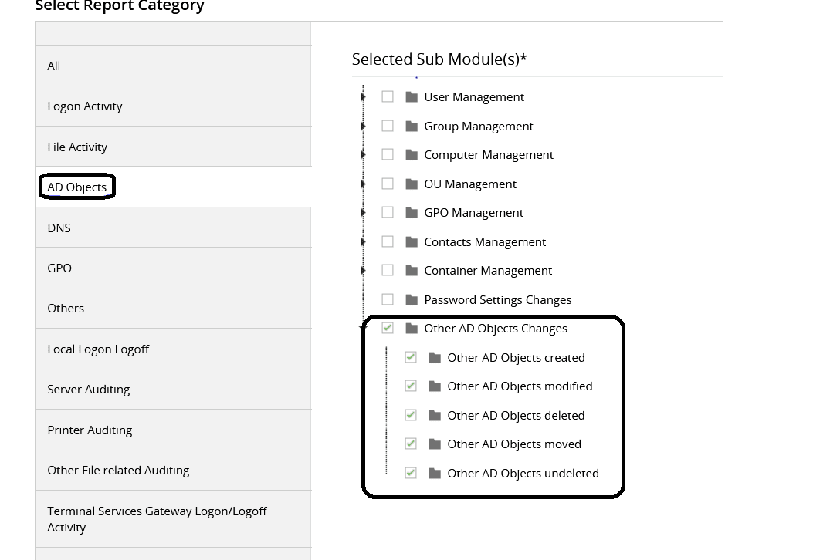Click the Other AD Objects created folder icon
Image resolution: width=813 pixels, height=560 pixels.
tap(435, 357)
